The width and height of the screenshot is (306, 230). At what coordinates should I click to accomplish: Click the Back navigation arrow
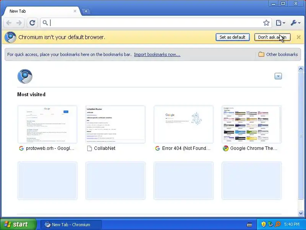9,23
